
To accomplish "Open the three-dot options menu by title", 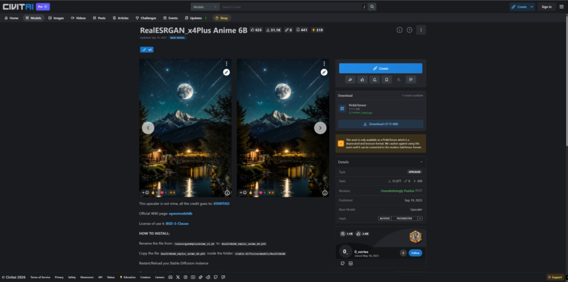I will [x=420, y=30].
